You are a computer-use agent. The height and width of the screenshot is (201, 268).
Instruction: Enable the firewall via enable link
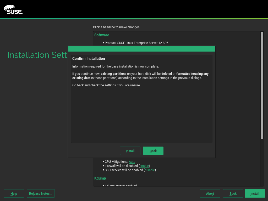pos(144,166)
